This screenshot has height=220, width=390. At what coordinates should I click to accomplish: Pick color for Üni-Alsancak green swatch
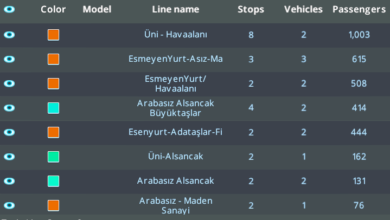pyautogui.click(x=53, y=157)
